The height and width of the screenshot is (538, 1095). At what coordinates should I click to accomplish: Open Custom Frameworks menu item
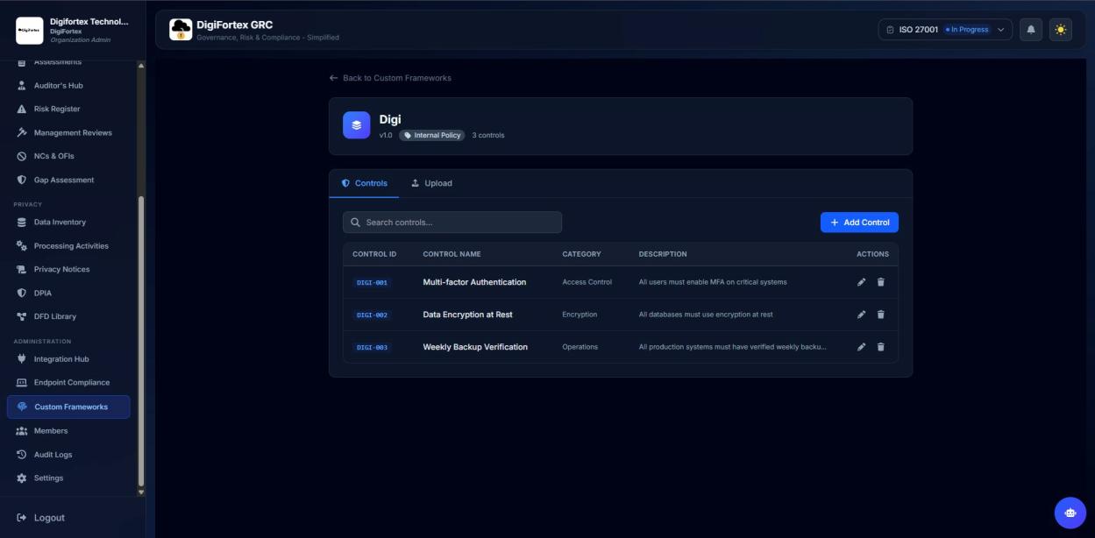click(x=68, y=407)
